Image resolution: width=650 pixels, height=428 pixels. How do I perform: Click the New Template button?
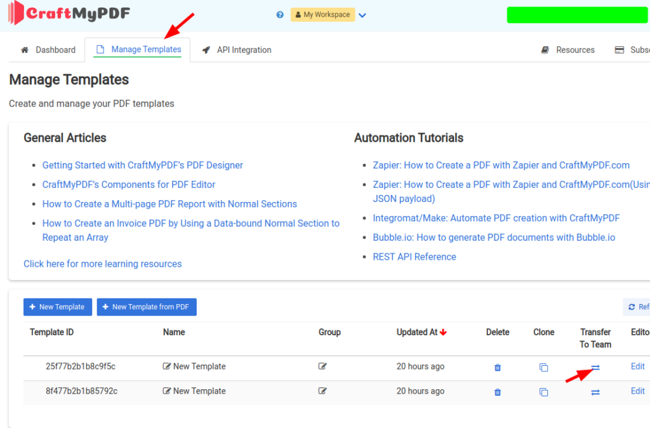click(x=58, y=307)
